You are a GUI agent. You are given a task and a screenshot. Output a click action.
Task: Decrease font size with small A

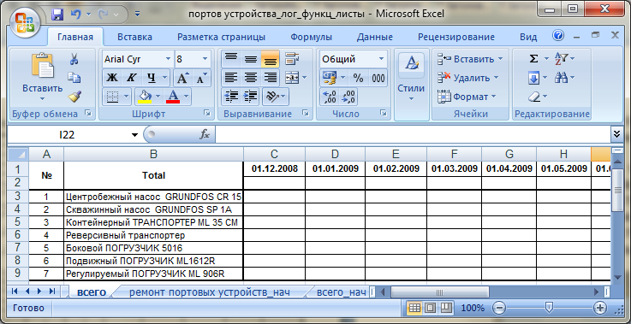(201, 78)
